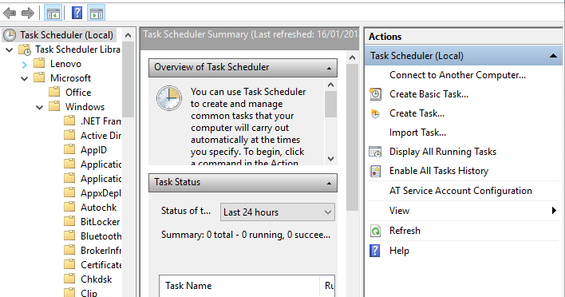The width and height of the screenshot is (565, 297).
Task: Open the View submenu arrow
Action: coord(554,211)
